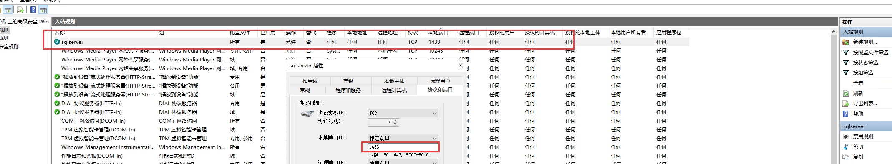Select 安全规则 in the left tree
This screenshot has width=892, height=164.
(9, 46)
